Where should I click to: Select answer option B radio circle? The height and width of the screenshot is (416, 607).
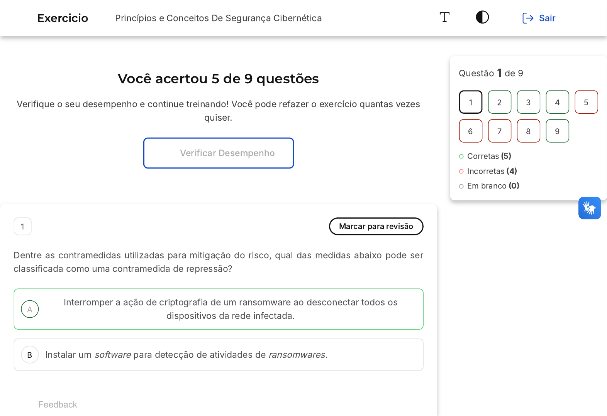coord(30,355)
